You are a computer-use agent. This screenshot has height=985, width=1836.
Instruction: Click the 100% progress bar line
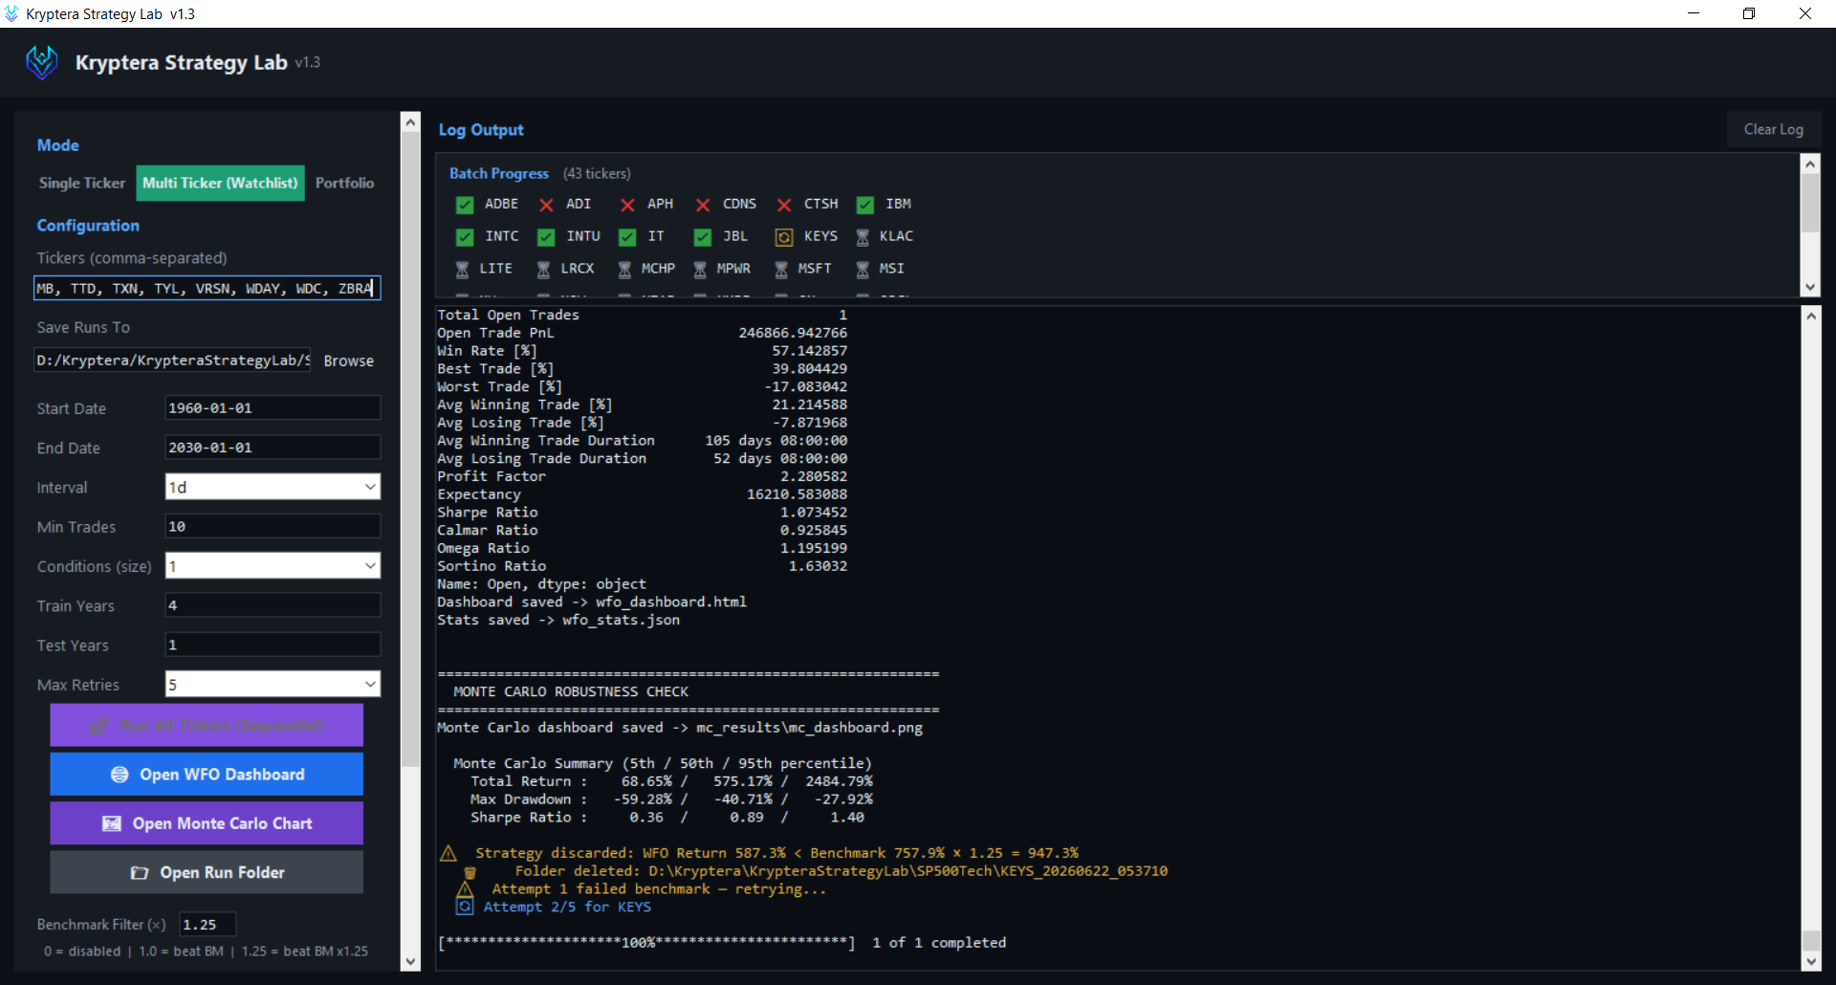(722, 943)
